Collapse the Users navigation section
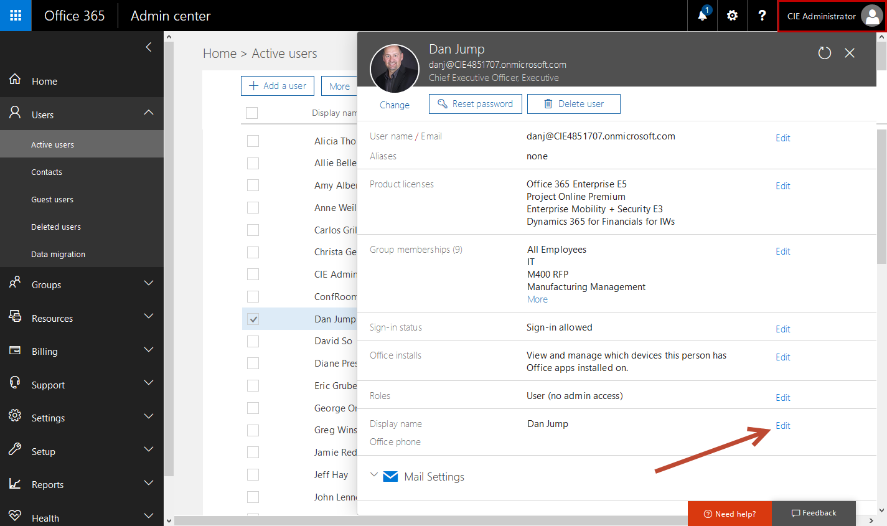The width and height of the screenshot is (887, 526). 148,113
